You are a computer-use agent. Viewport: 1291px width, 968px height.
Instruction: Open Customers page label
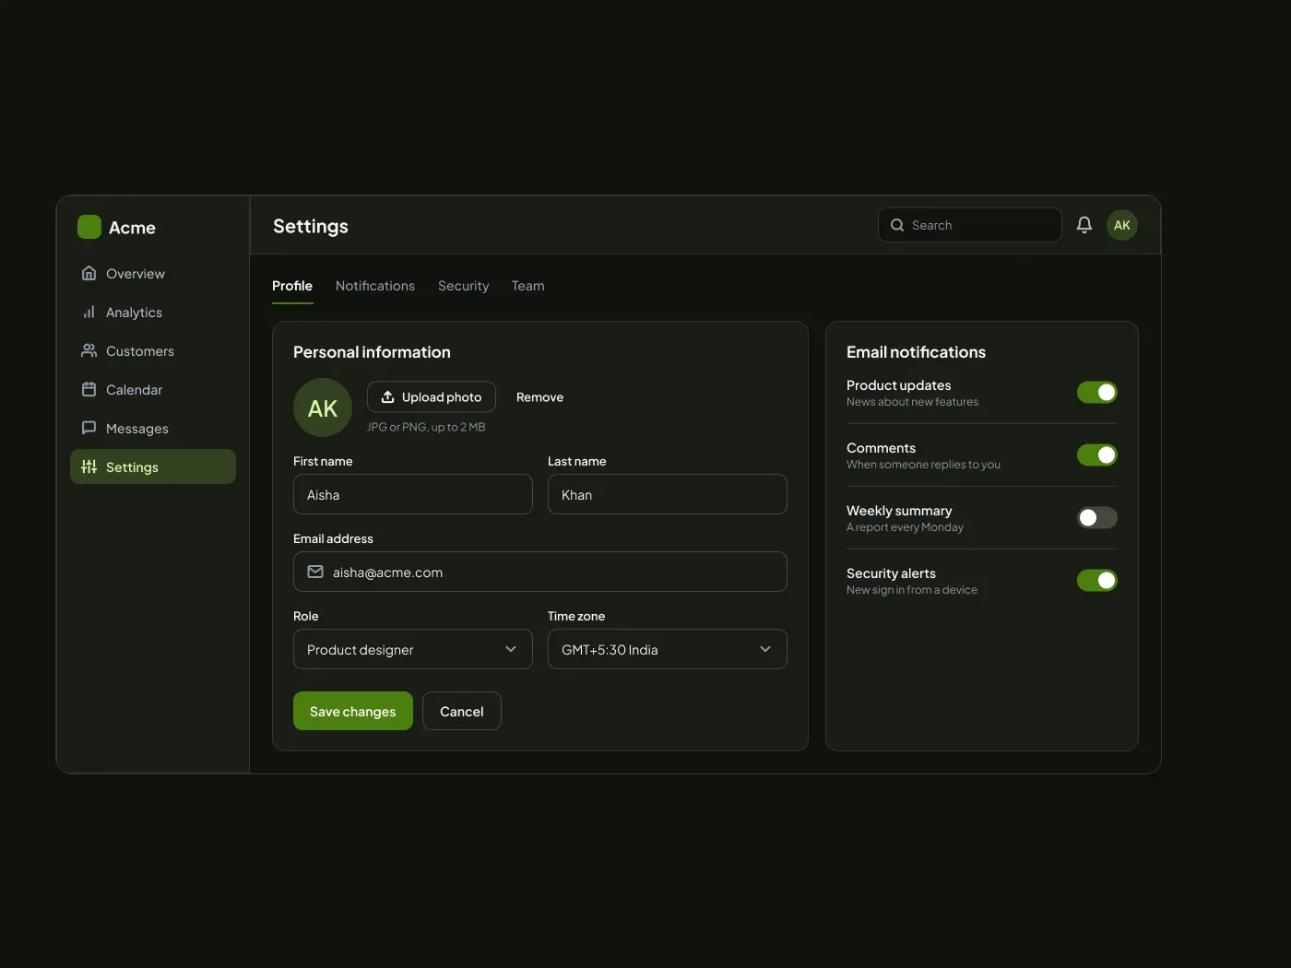coord(140,351)
